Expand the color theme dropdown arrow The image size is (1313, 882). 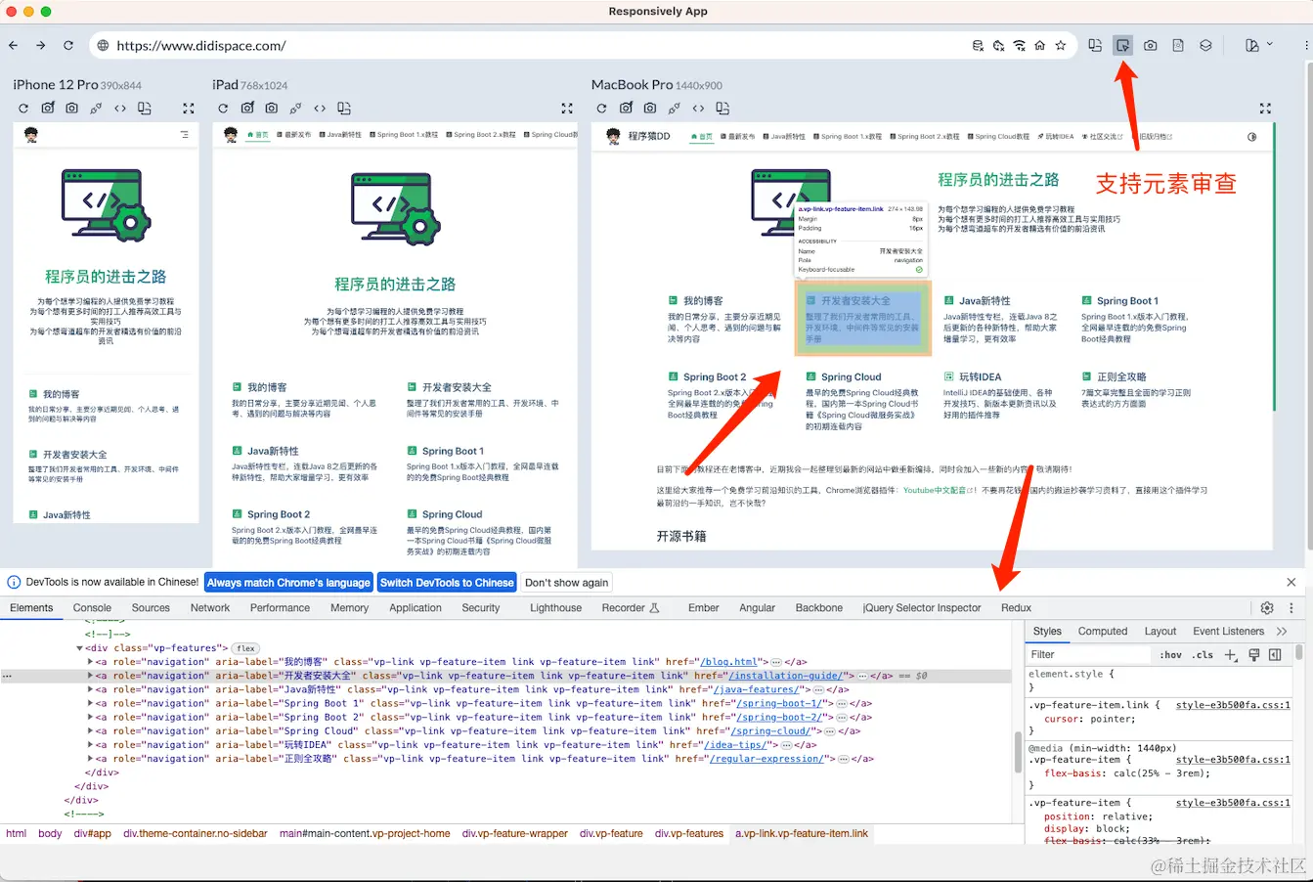click(1270, 44)
